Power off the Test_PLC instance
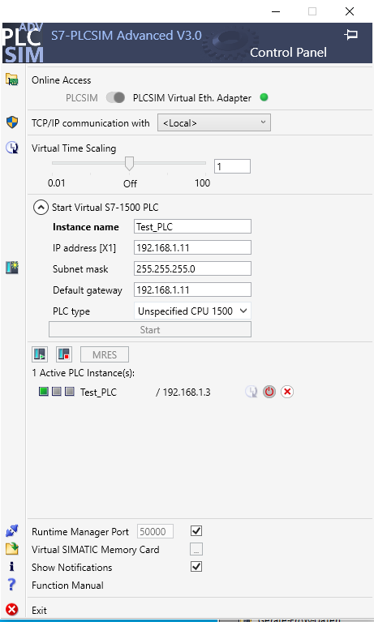This screenshot has height=622, width=374. click(269, 392)
